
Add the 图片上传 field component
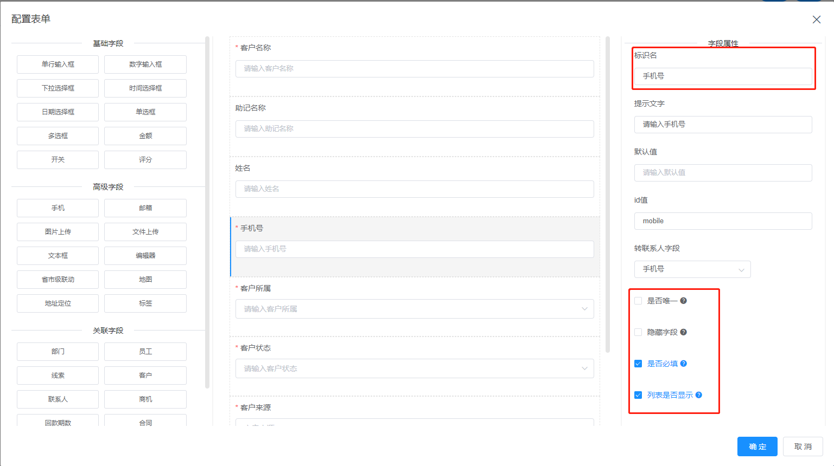[x=58, y=232]
